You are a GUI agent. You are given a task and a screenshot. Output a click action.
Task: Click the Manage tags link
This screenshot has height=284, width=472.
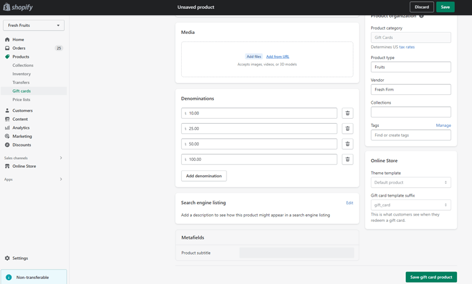[444, 125]
